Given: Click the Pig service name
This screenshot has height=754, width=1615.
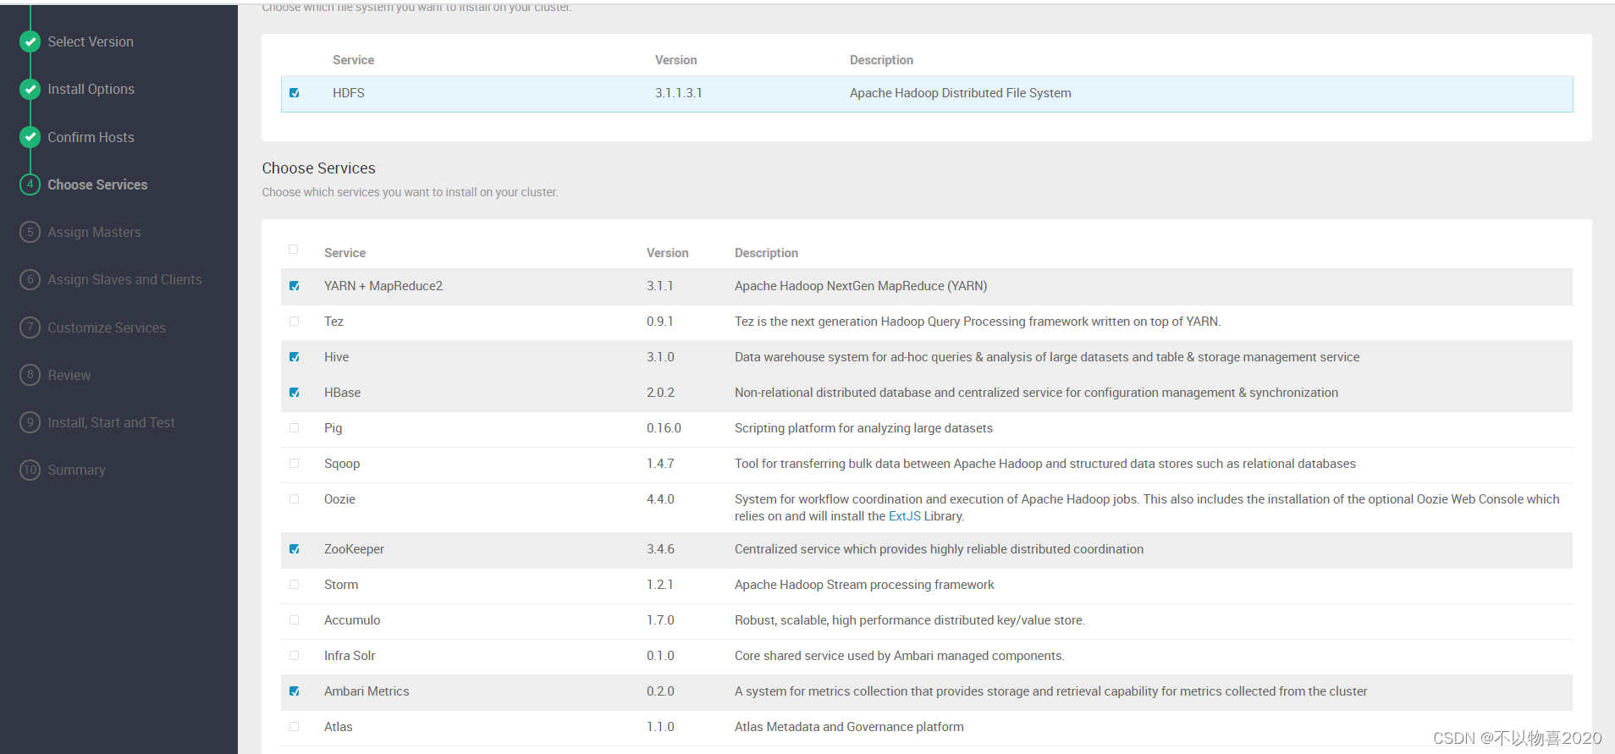Looking at the screenshot, I should [333, 428].
